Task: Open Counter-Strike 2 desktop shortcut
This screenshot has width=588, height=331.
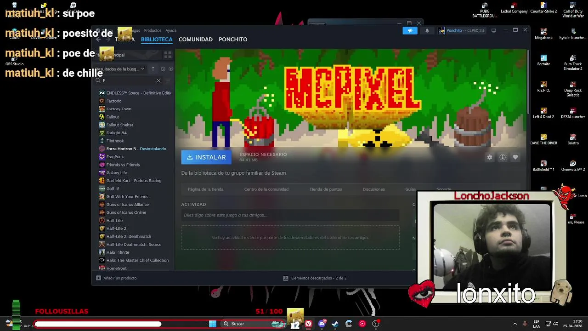Action: pos(543,8)
